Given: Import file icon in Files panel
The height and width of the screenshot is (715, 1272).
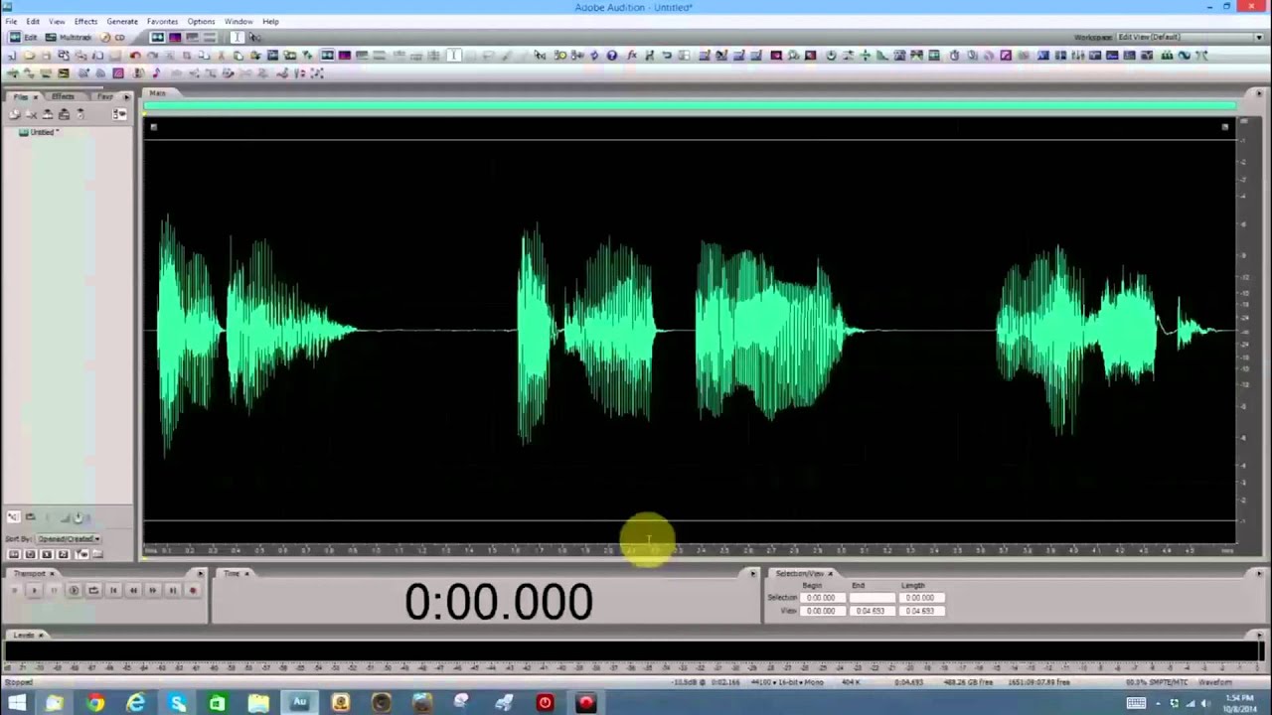Looking at the screenshot, I should click(x=14, y=114).
